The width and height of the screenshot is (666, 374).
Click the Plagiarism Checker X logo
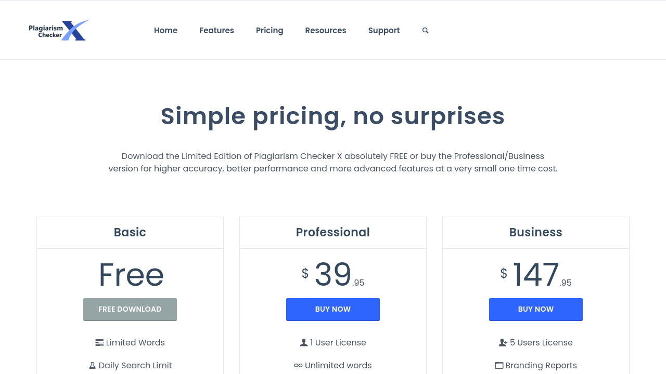click(59, 30)
